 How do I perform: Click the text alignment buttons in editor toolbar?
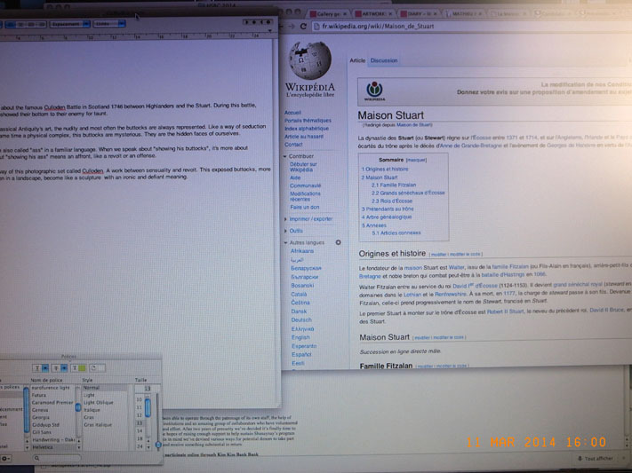pyautogui.click(x=26, y=25)
